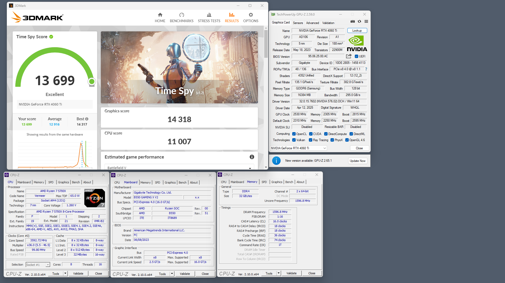The height and width of the screenshot is (283, 505).
Task: Toggle the Vulkan checkbox
Action: click(x=294, y=140)
